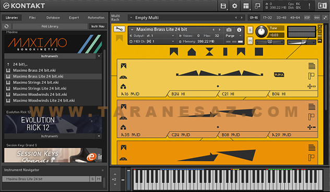Click the NI logo in top right
The width and height of the screenshot is (330, 192).
(322, 6)
